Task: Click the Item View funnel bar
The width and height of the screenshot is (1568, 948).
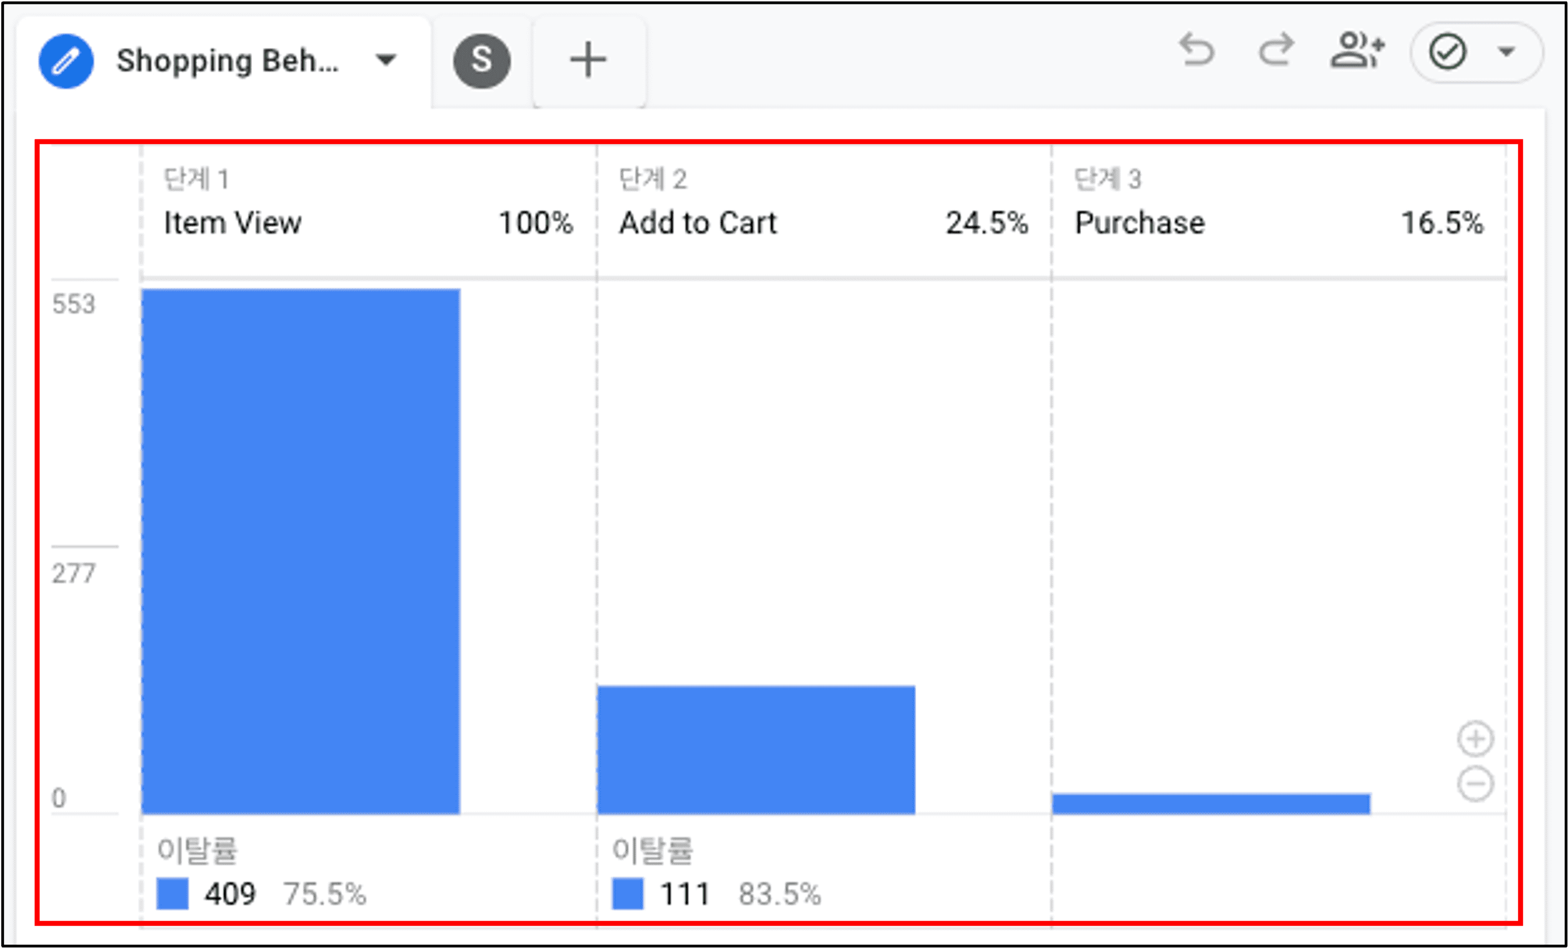Action: (x=300, y=551)
